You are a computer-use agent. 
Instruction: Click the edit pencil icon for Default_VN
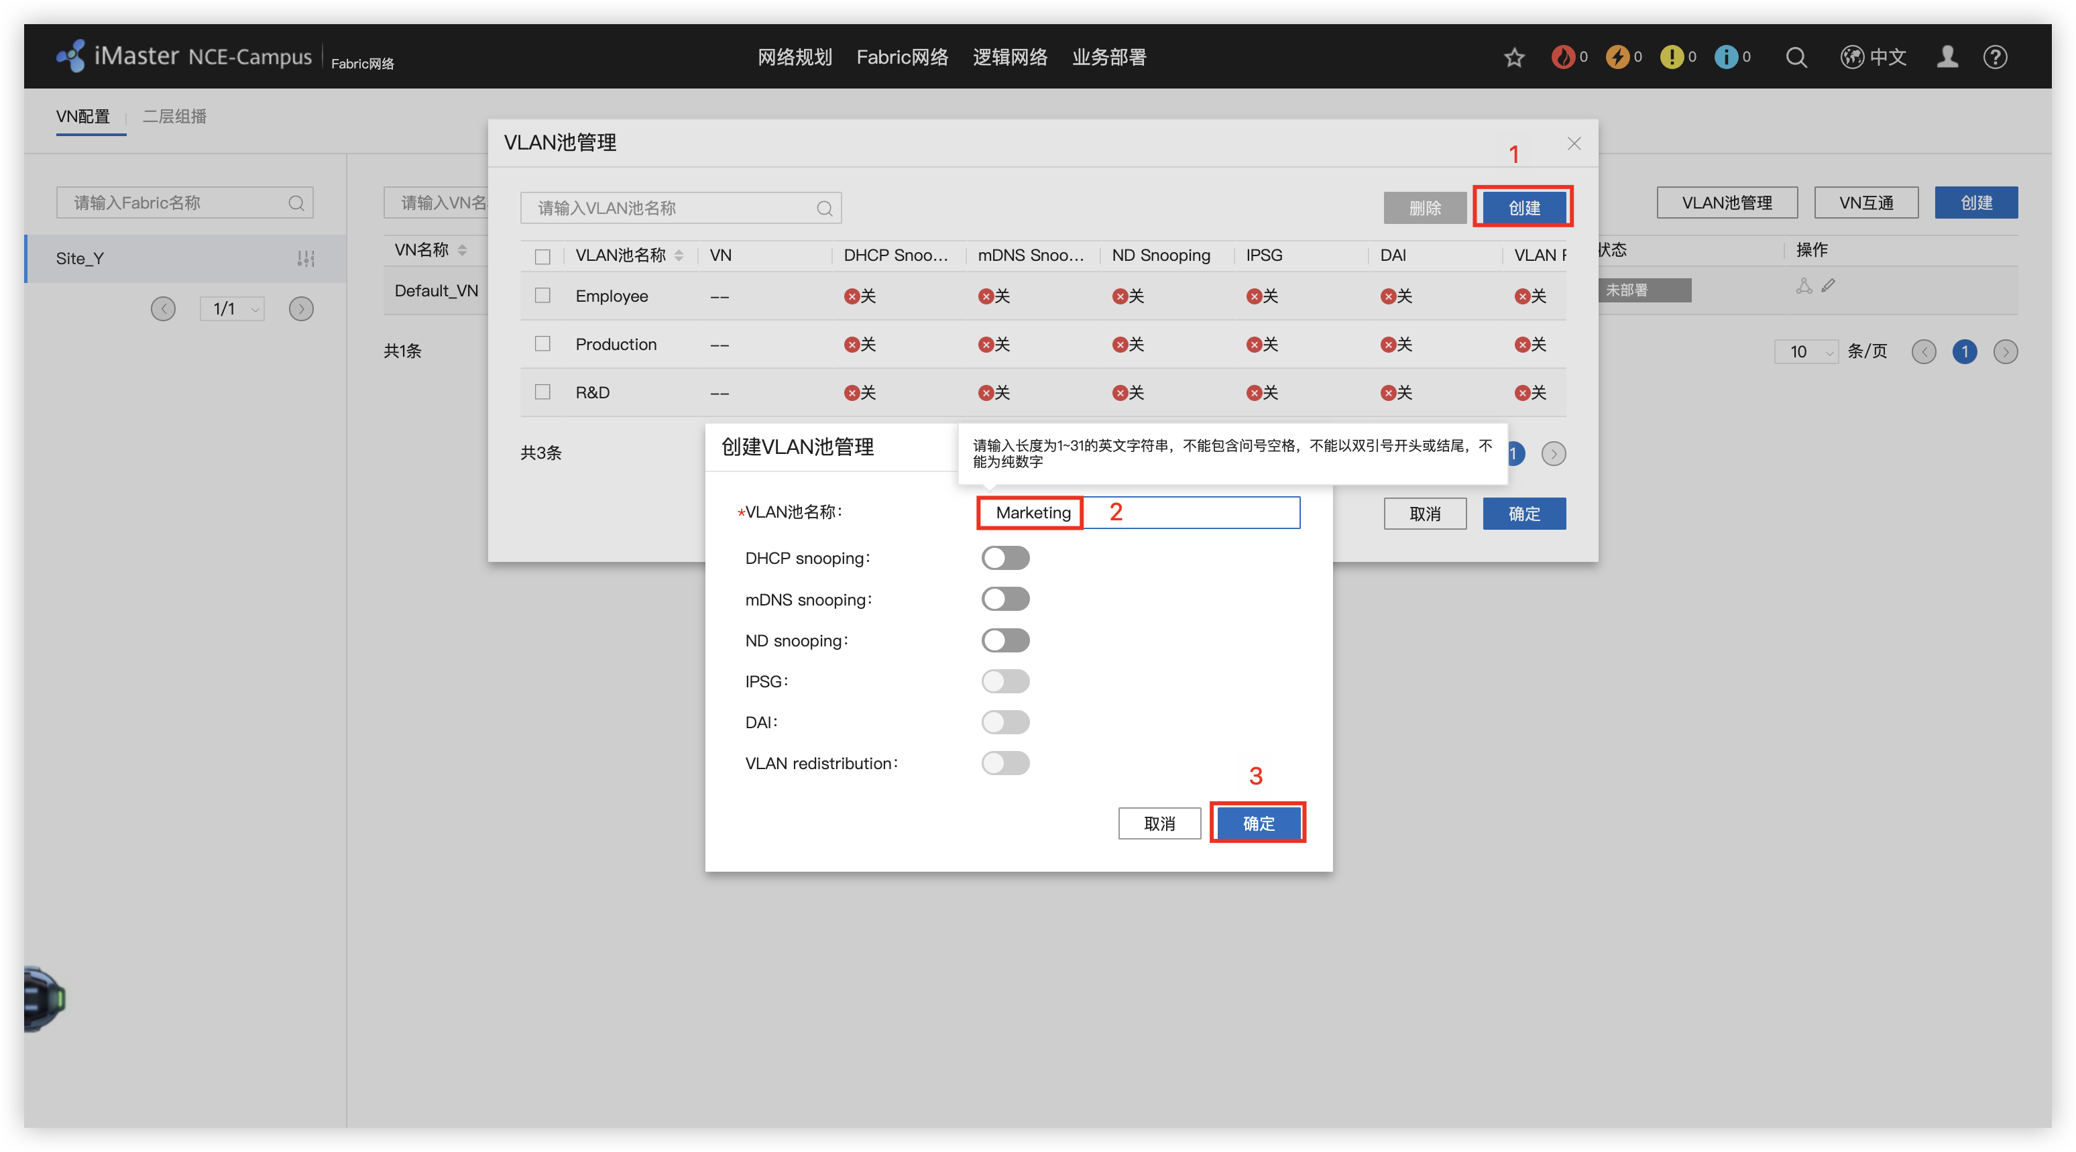coord(1829,286)
